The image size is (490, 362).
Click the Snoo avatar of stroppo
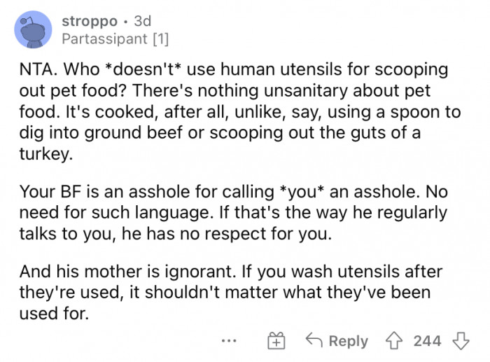point(32,29)
